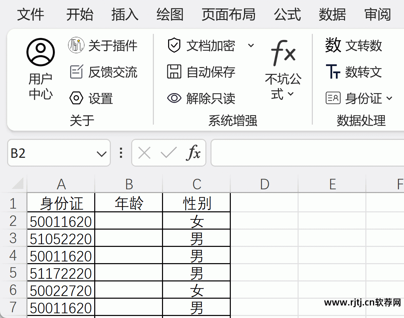
Task: Switch to the 插入 tab
Action: click(x=125, y=15)
